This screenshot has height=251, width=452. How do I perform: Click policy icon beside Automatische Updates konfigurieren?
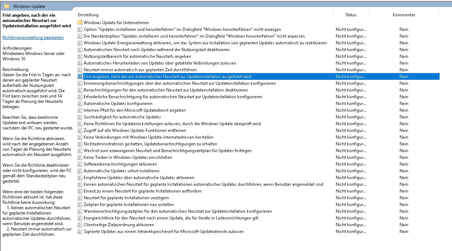pyautogui.click(x=80, y=104)
